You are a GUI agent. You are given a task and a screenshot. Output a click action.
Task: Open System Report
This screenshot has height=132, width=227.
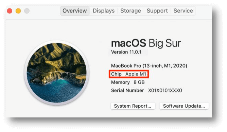[x=133, y=106]
